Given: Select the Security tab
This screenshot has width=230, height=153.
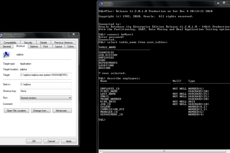Looking at the screenshot, I should pos(28,42).
